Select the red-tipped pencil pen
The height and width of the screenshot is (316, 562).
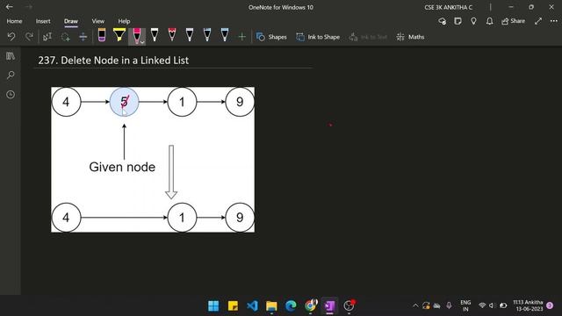tap(172, 35)
